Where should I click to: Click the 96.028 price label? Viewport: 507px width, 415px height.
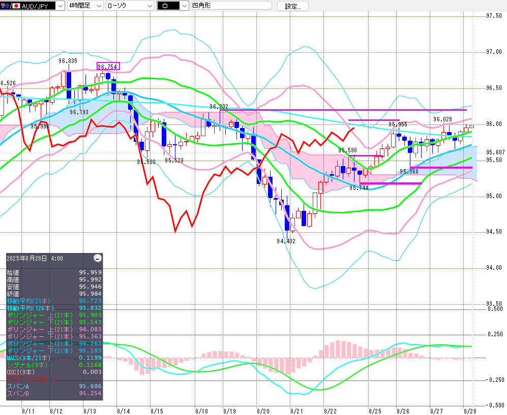pos(442,119)
